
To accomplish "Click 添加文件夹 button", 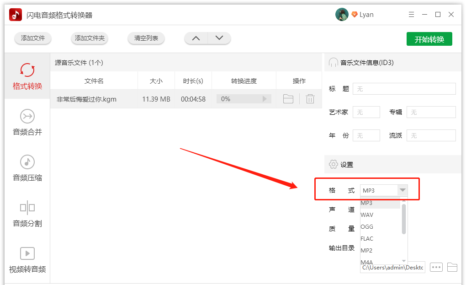I will [90, 38].
